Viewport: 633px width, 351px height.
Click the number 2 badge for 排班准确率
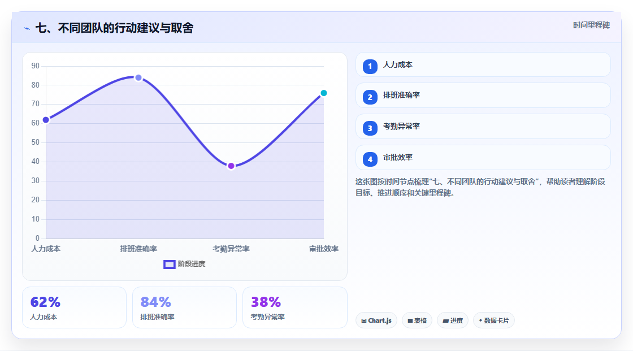[x=370, y=97]
